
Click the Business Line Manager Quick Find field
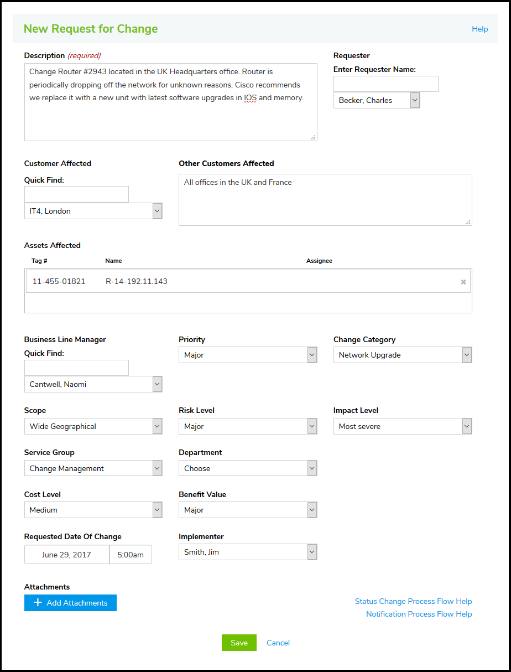(x=76, y=368)
